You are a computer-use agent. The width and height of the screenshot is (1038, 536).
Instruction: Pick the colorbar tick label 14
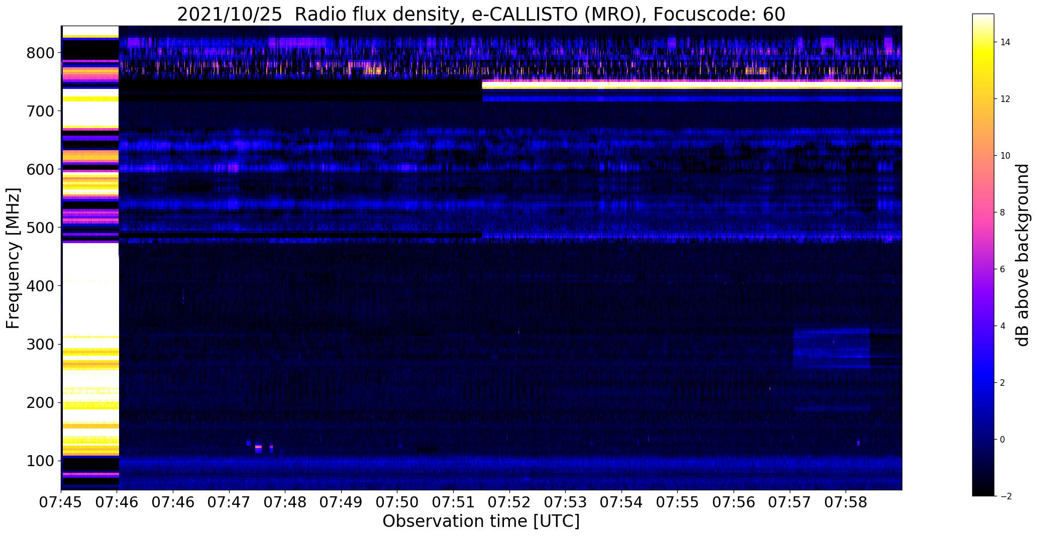1005,42
